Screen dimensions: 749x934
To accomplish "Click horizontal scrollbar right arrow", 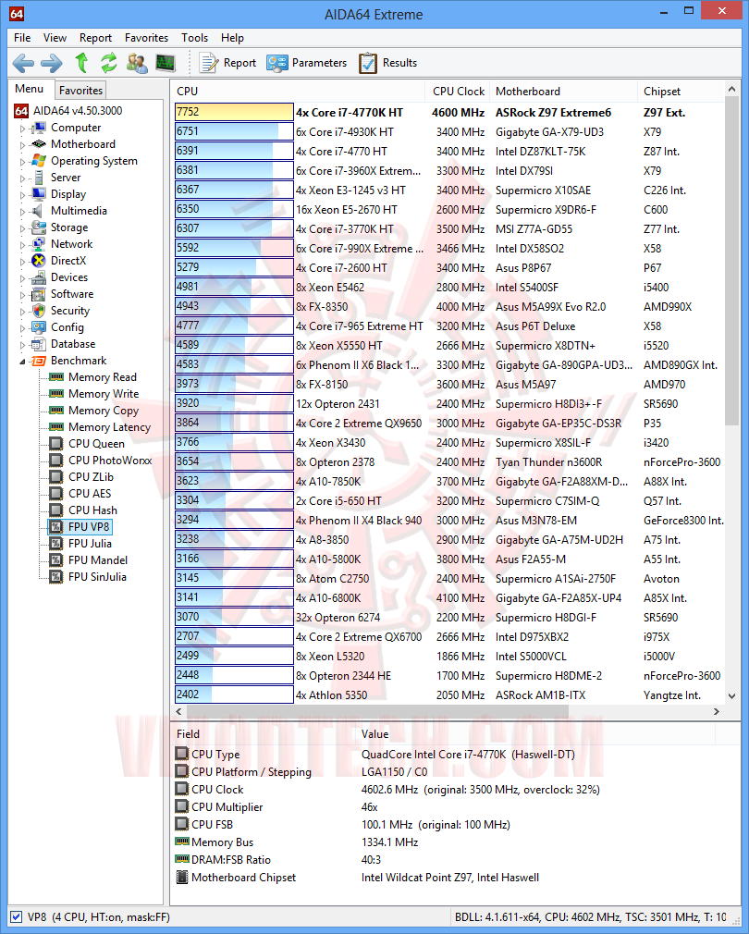I will pos(717,711).
